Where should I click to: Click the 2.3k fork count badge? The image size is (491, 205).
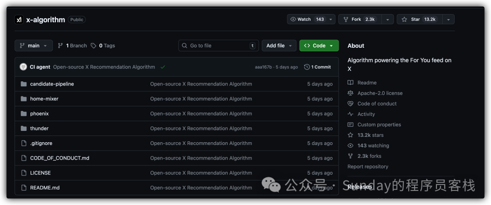370,20
